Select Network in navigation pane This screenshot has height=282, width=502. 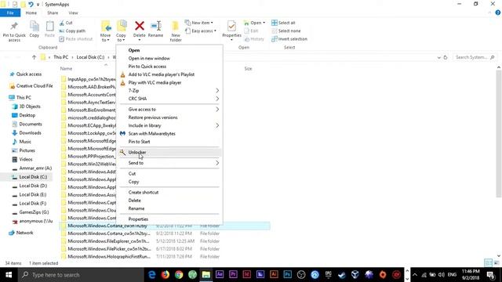(24, 233)
